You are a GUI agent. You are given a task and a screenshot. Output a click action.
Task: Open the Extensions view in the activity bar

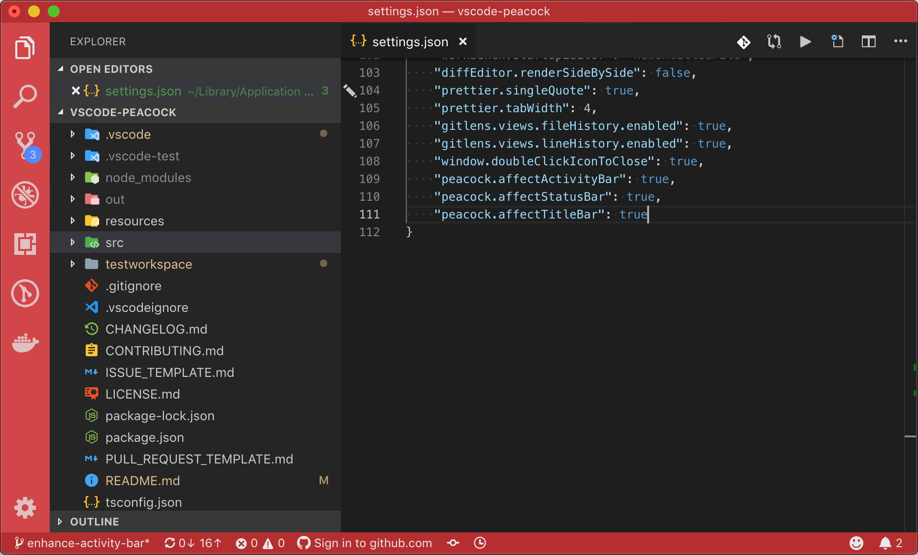(x=25, y=244)
